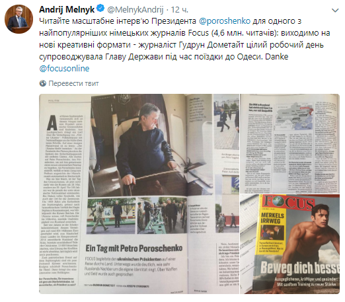This screenshot has width=345, height=302.
Task: Open the large magazine spread photo
Action: 139,194
